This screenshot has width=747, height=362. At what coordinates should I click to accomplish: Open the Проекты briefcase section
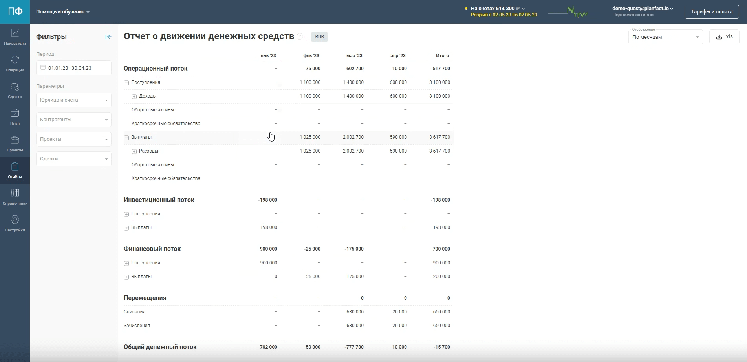tap(15, 144)
